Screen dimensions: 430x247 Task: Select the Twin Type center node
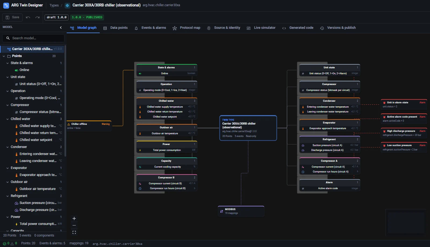pos(248,128)
